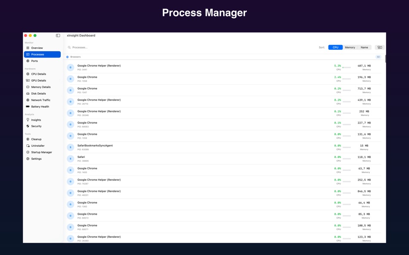Open the Cleanup tool
Viewport: 409px width, 255px height.
(36, 139)
